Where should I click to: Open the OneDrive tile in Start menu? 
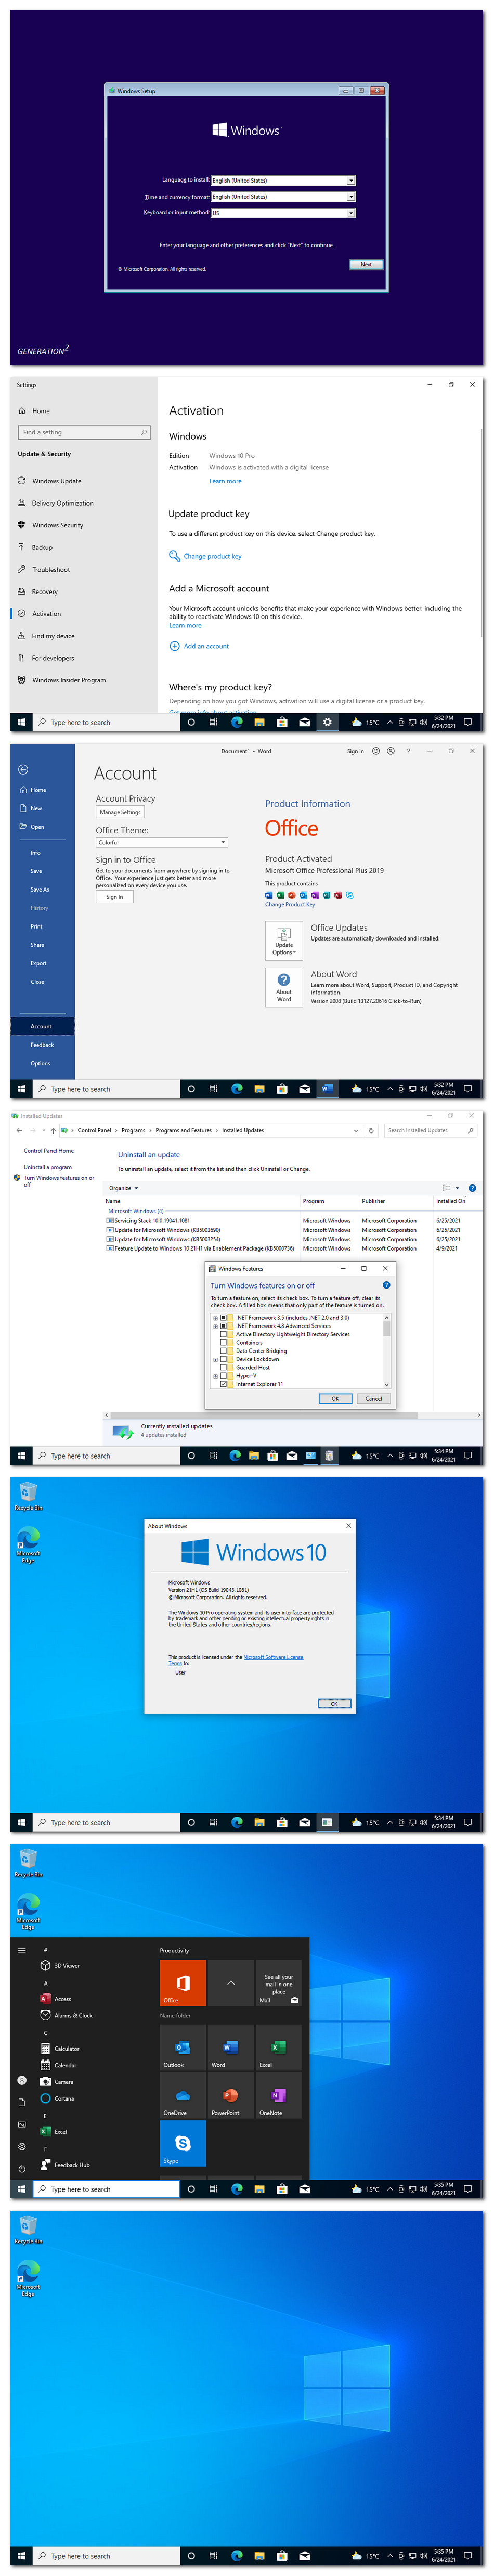pos(183,2095)
